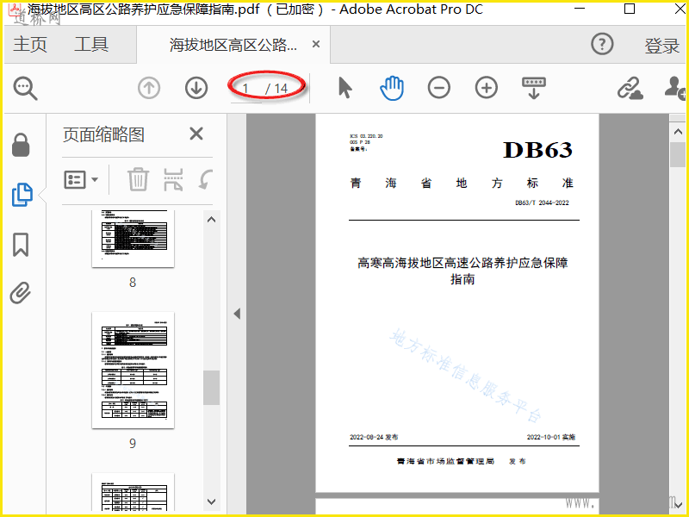The width and height of the screenshot is (689, 517).
Task: Toggle the page thumbnails panel icon
Action: click(22, 195)
